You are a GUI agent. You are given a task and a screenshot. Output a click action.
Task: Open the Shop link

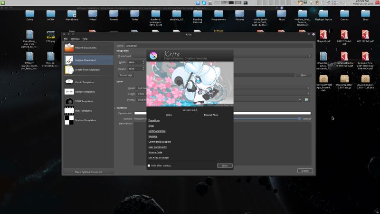[151, 126]
